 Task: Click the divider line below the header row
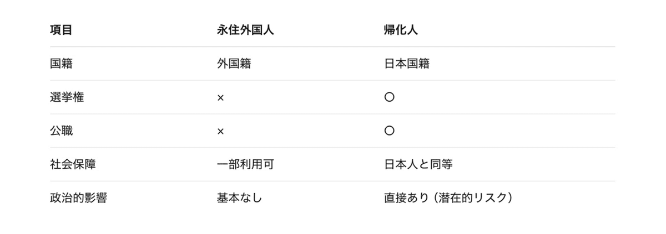point(333,47)
